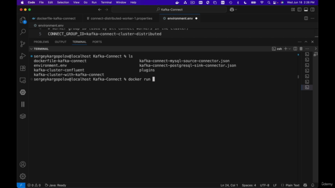
Task: Toggle primary side bar layout button
Action: [299, 9]
